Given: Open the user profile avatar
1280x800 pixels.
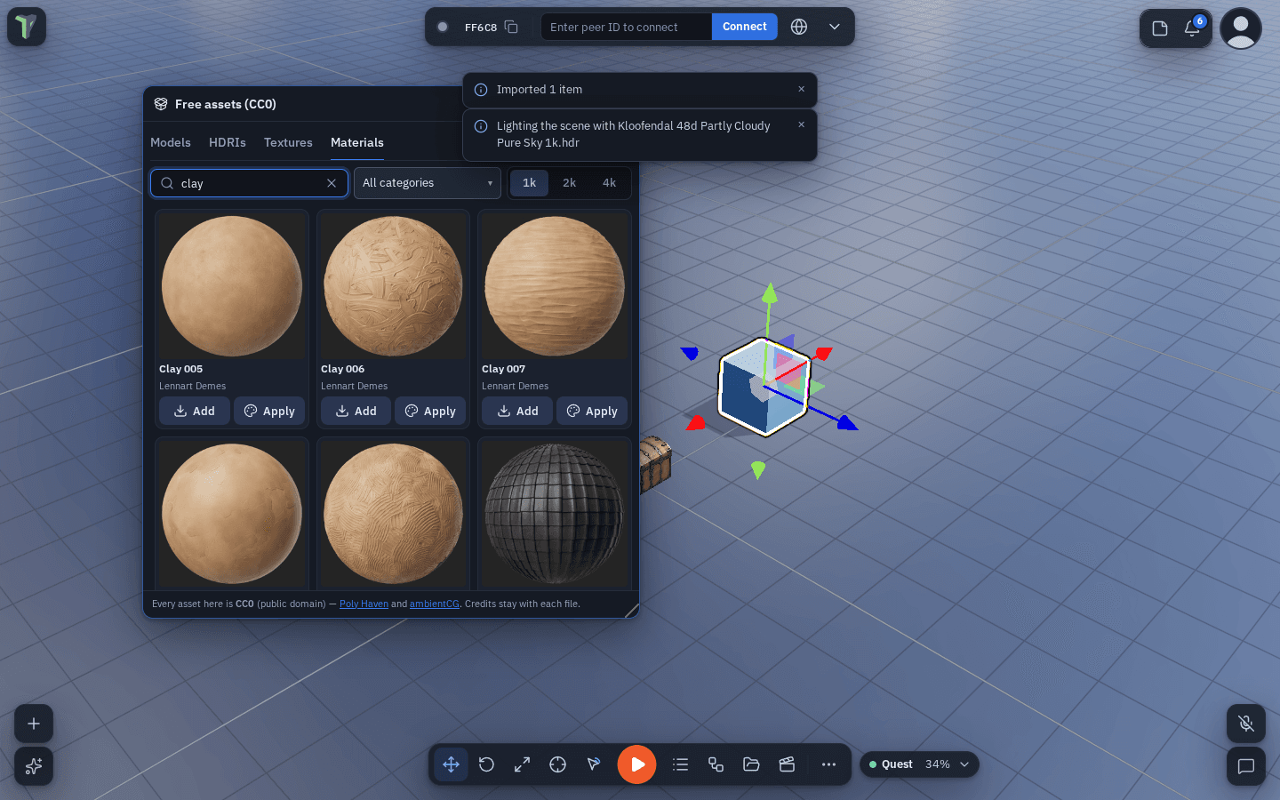Looking at the screenshot, I should click(x=1241, y=28).
